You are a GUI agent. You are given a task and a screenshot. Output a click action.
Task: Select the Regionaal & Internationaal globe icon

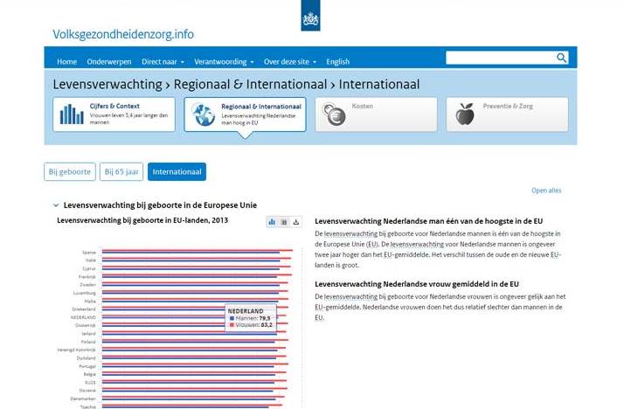pos(204,114)
